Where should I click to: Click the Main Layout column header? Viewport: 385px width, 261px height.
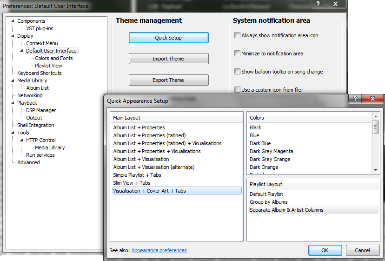pyautogui.click(x=176, y=118)
